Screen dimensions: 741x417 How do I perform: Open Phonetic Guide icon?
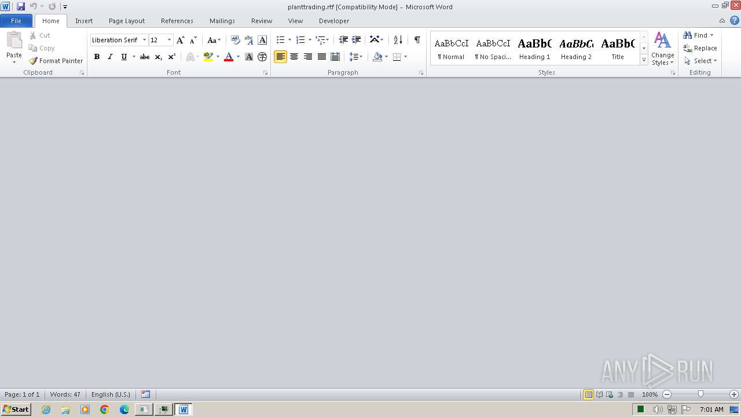point(249,40)
